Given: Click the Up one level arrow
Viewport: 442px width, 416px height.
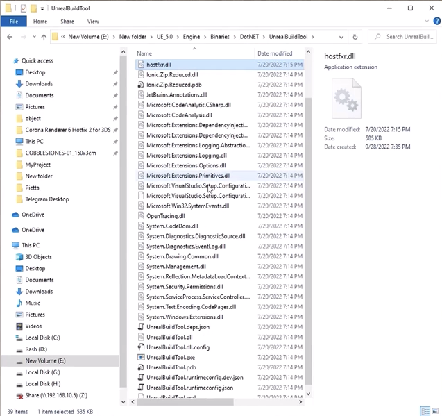Looking at the screenshot, I should pyautogui.click(x=44, y=37).
